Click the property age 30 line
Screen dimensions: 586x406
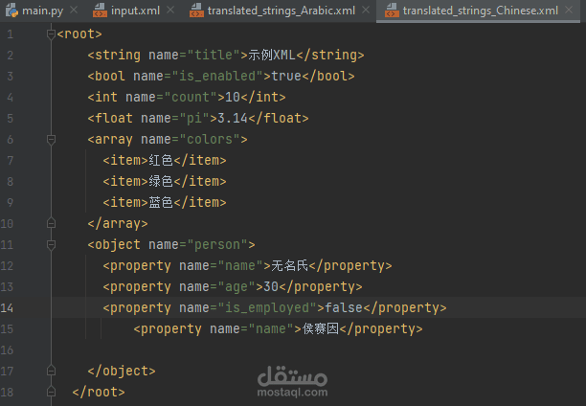[233, 286]
